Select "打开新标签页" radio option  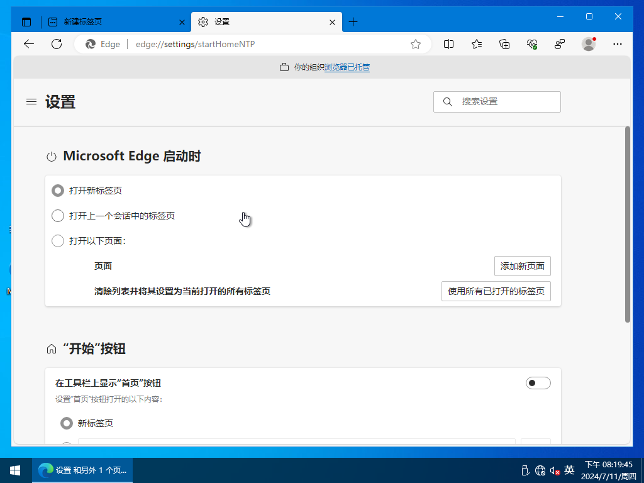point(58,191)
